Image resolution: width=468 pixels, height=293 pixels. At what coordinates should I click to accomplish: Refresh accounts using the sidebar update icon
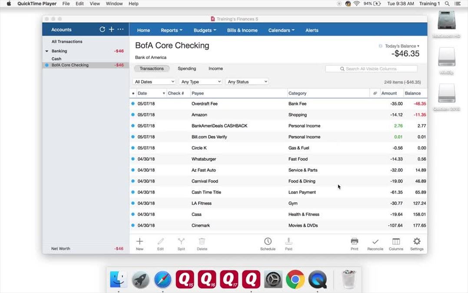[102, 30]
